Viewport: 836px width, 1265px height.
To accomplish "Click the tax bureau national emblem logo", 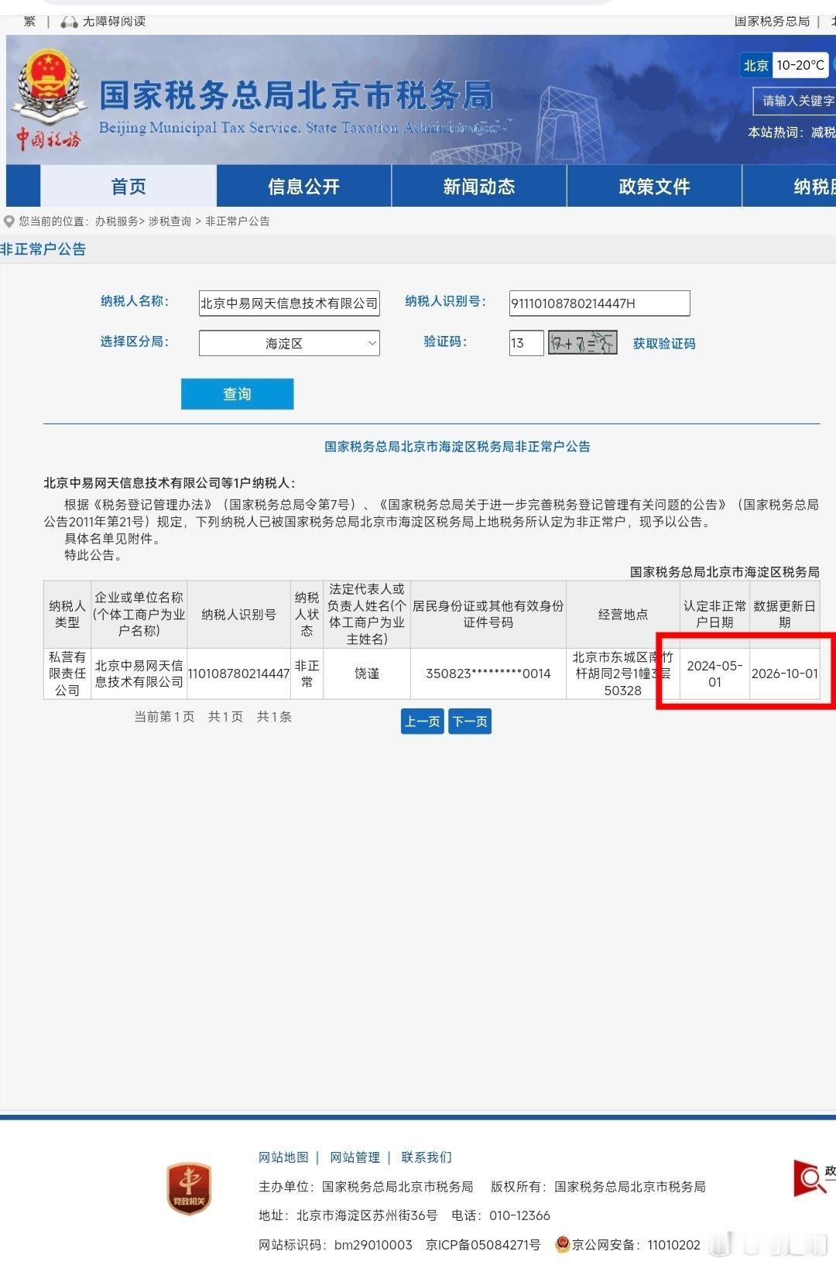I will coord(49,85).
